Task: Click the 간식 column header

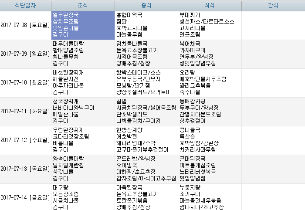Action: (273, 6)
